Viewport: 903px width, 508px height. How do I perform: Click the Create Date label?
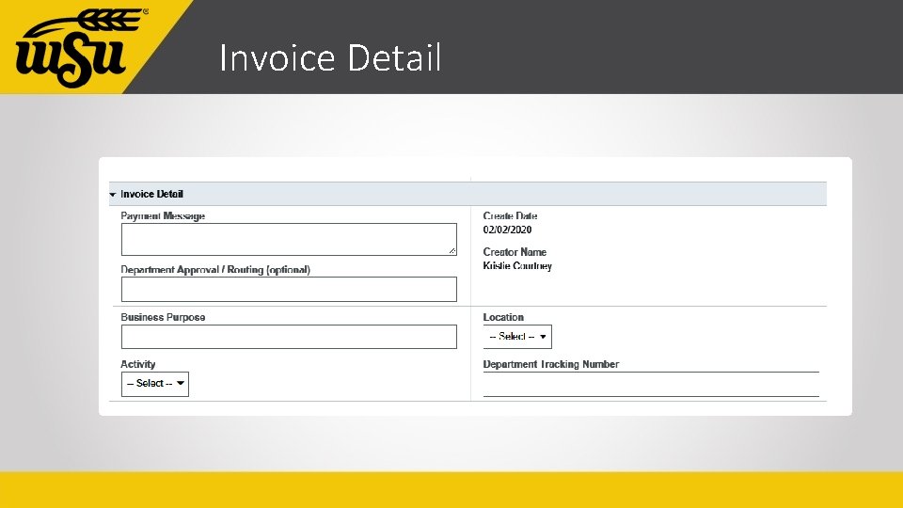(x=510, y=216)
